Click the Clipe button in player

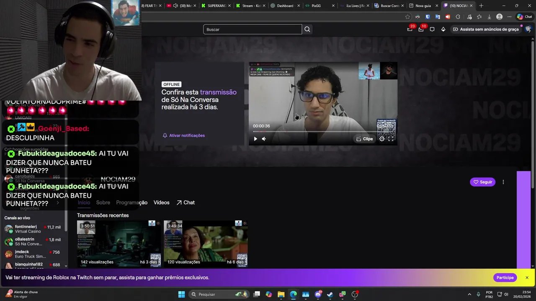tap(364, 139)
